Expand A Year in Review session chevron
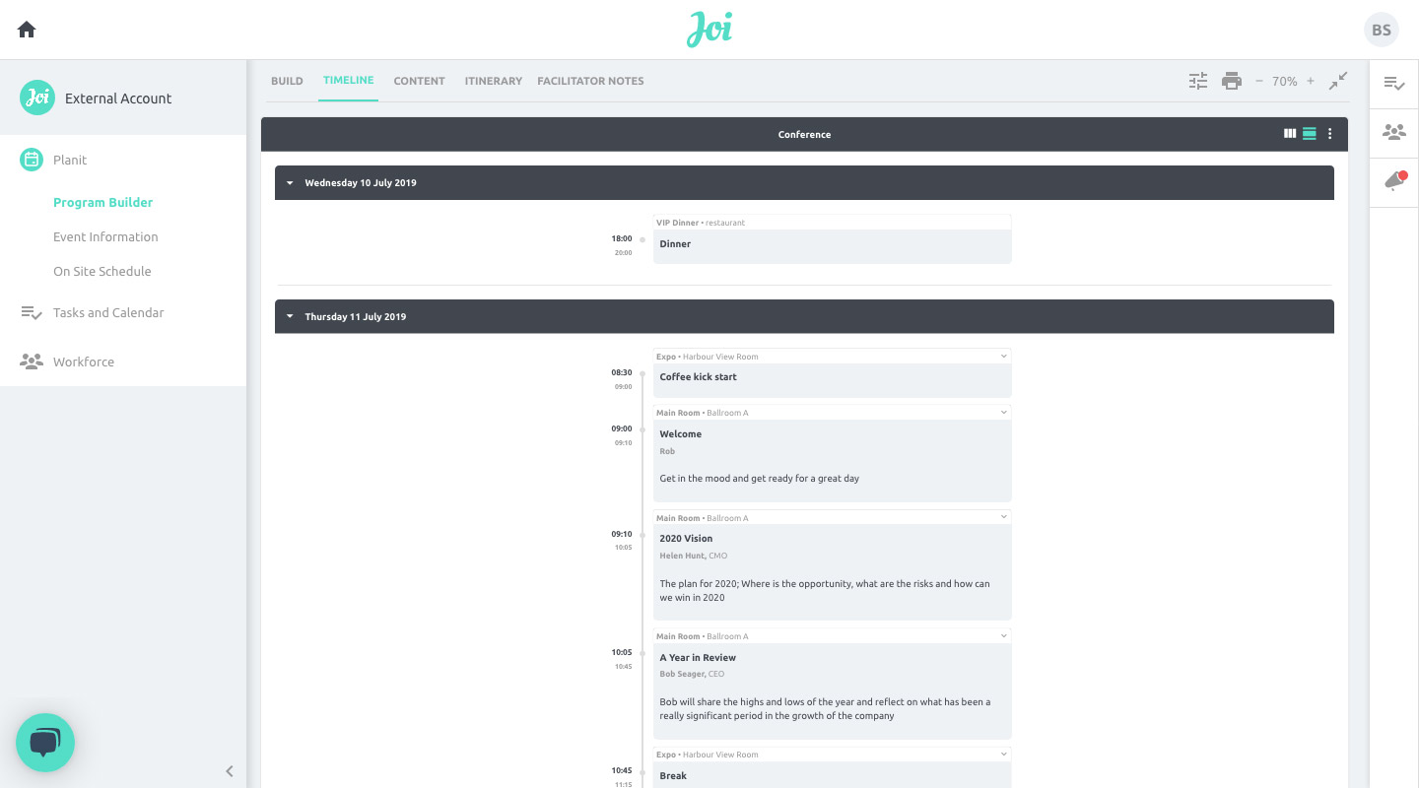 1004,636
